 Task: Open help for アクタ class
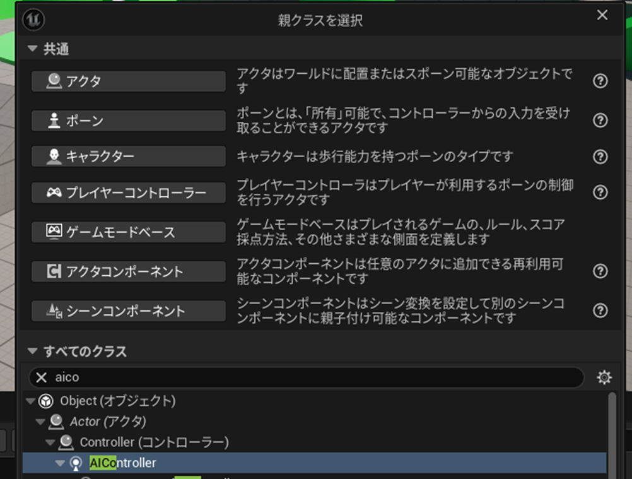pos(600,81)
